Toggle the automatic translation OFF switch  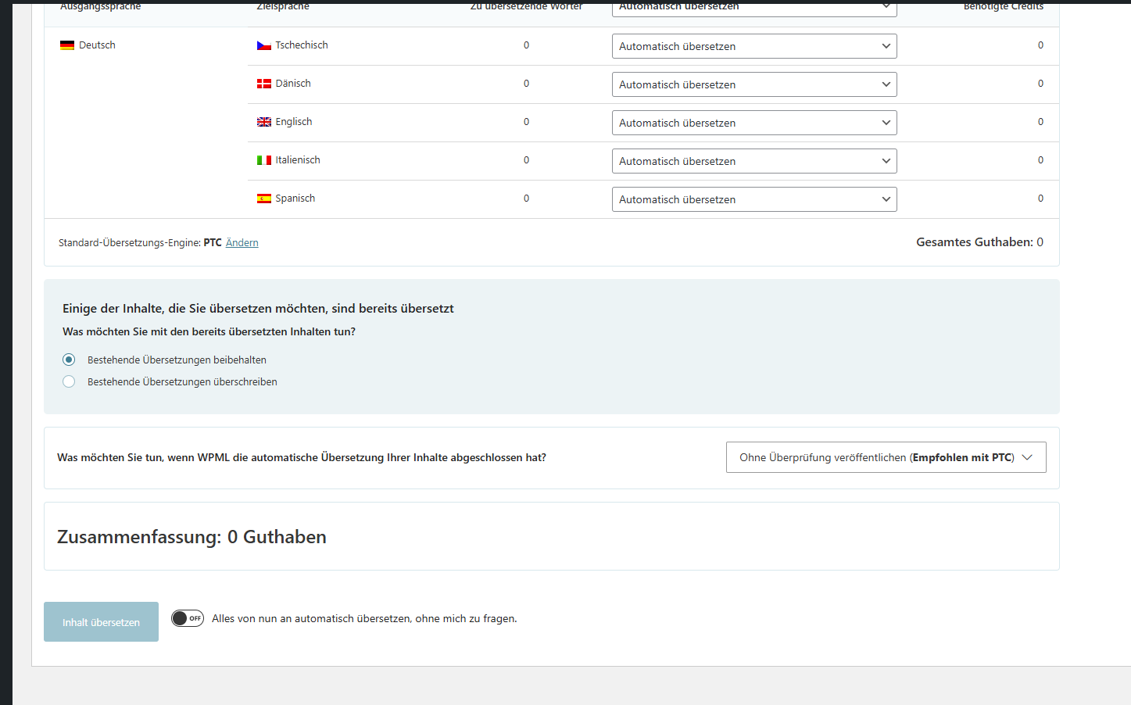click(188, 618)
